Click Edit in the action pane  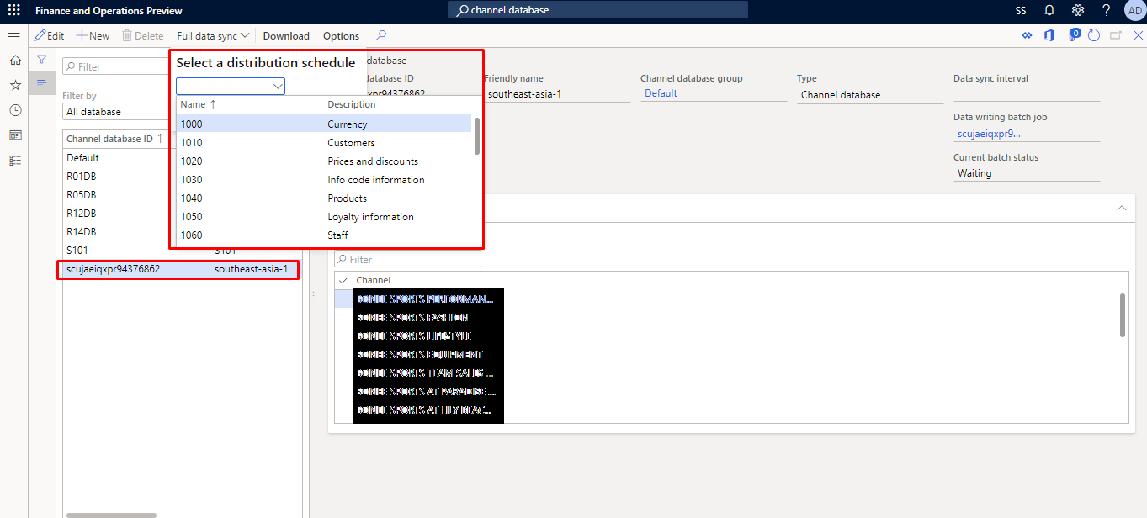(50, 35)
